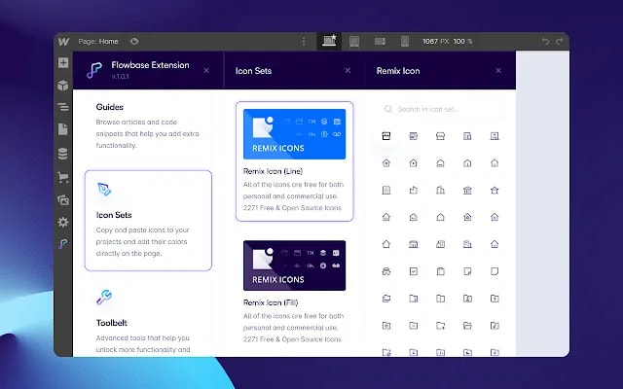
Task: Open the Webflow logo menu
Action: 63,42
